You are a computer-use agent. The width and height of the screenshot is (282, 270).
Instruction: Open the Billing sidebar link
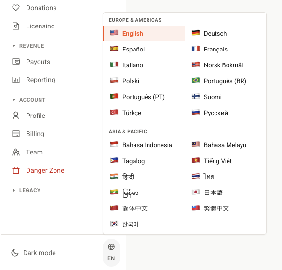(x=35, y=134)
